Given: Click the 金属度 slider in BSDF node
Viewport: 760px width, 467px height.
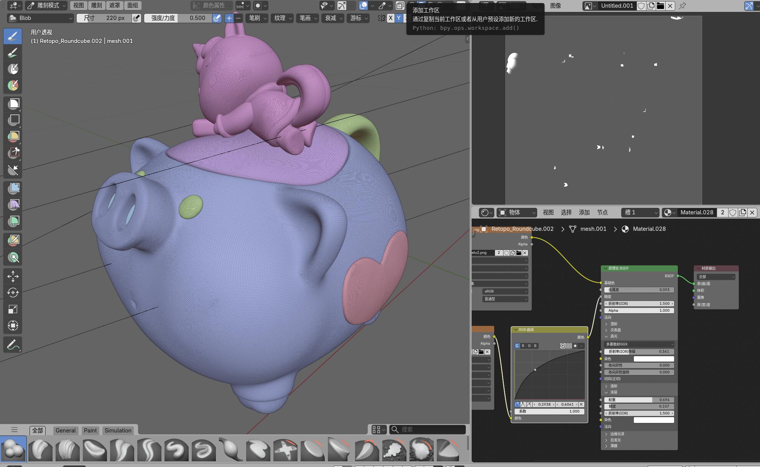Looking at the screenshot, I should point(639,290).
